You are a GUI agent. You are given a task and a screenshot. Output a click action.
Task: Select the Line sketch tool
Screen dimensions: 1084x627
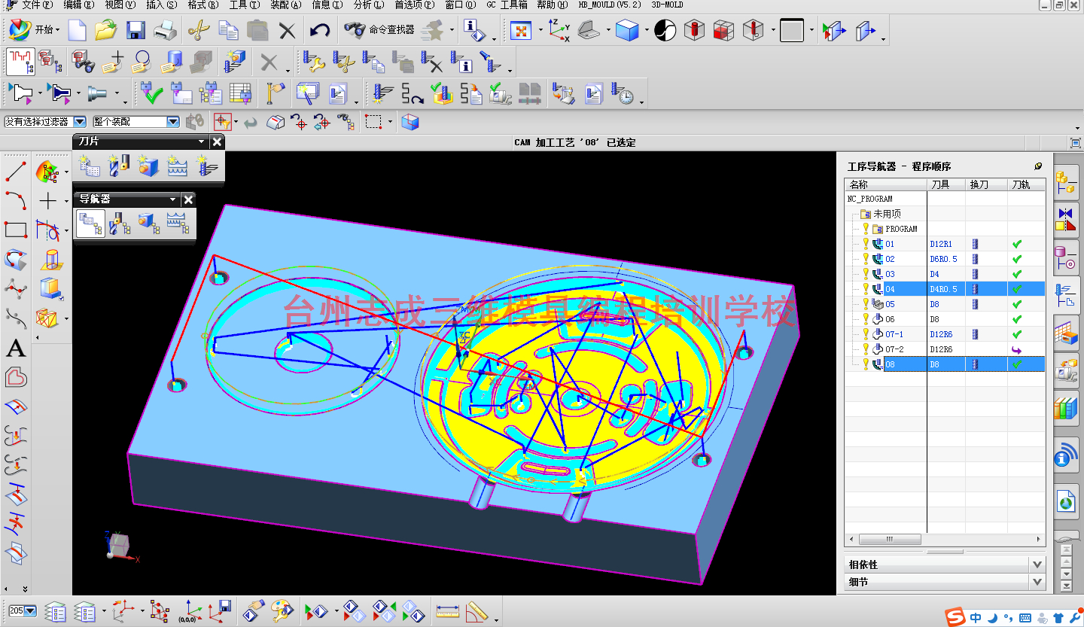(x=17, y=171)
